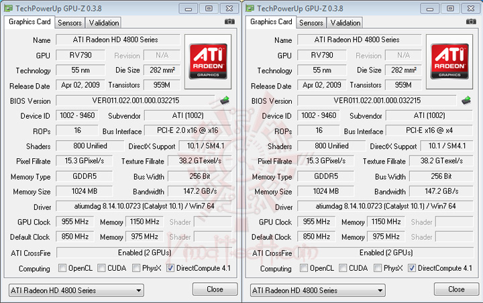Click BIOS Version field in right window
483x303 pixels.
click(377, 101)
